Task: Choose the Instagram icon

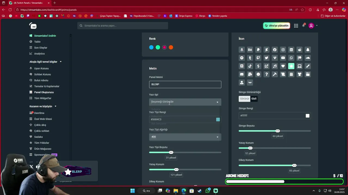Action: point(283,50)
